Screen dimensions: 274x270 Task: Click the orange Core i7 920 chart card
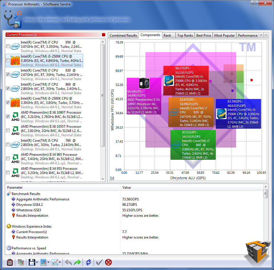tap(191, 112)
